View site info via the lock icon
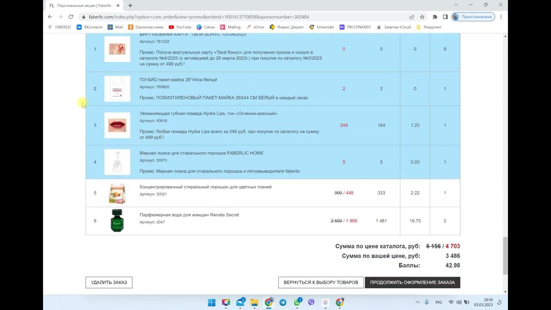Screen dimensions: 551x310 coord(83,17)
